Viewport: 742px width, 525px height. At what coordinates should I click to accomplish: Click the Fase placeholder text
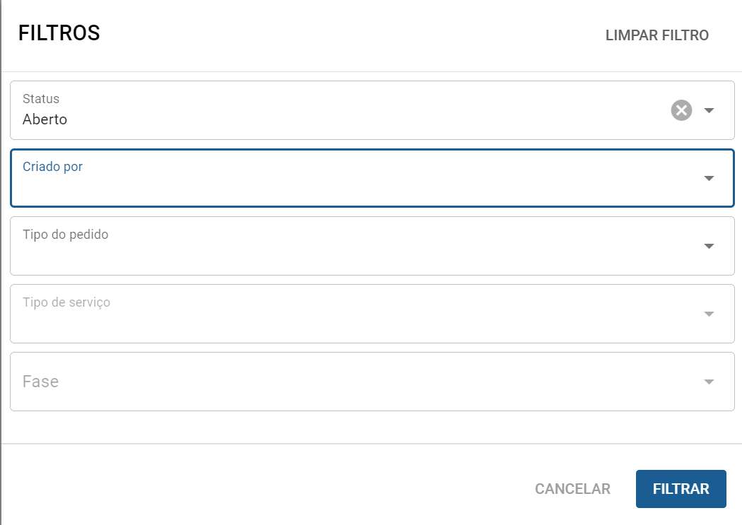click(x=41, y=382)
